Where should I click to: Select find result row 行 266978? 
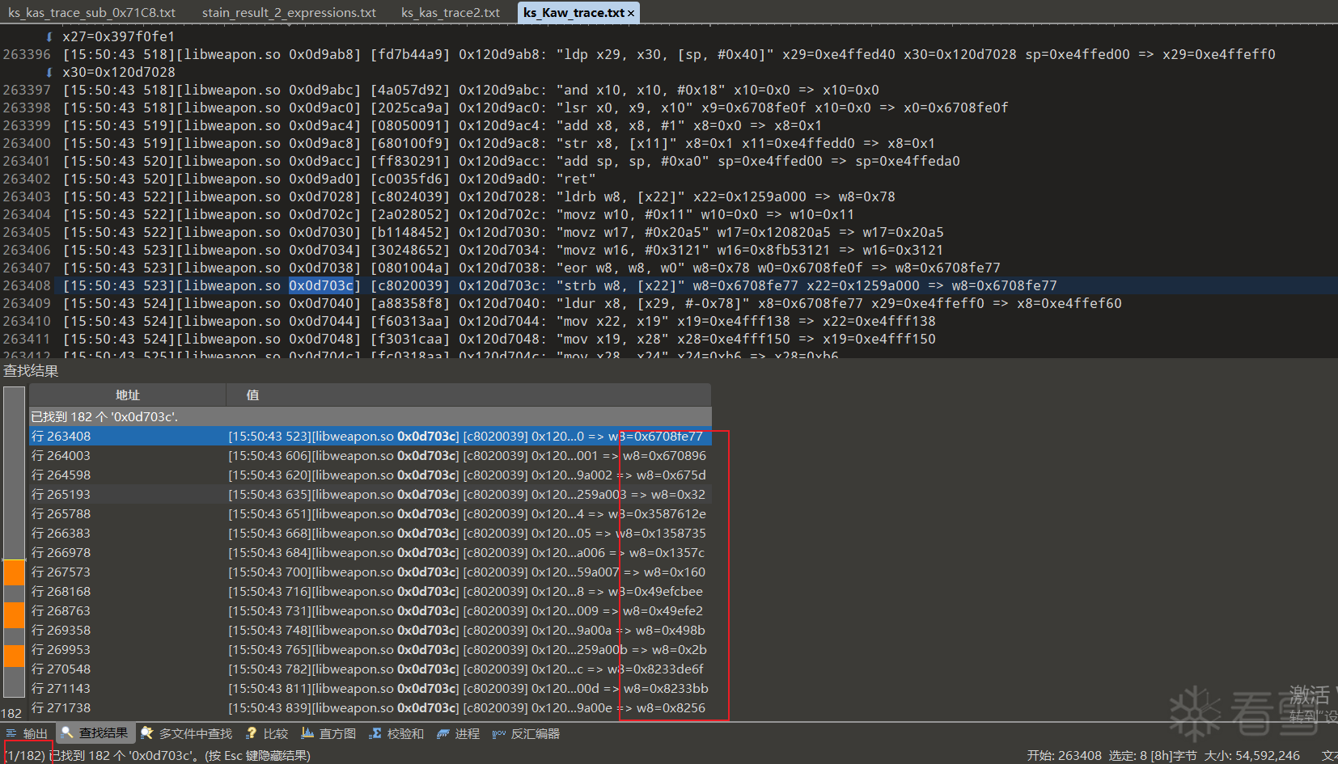coord(370,553)
